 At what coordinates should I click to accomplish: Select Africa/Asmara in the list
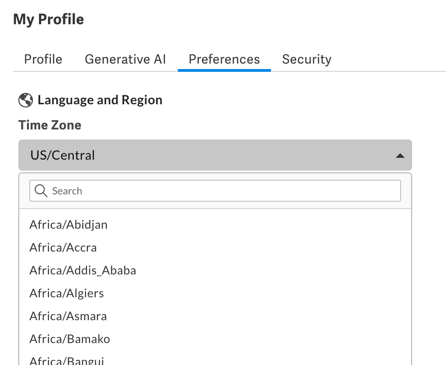coord(68,316)
